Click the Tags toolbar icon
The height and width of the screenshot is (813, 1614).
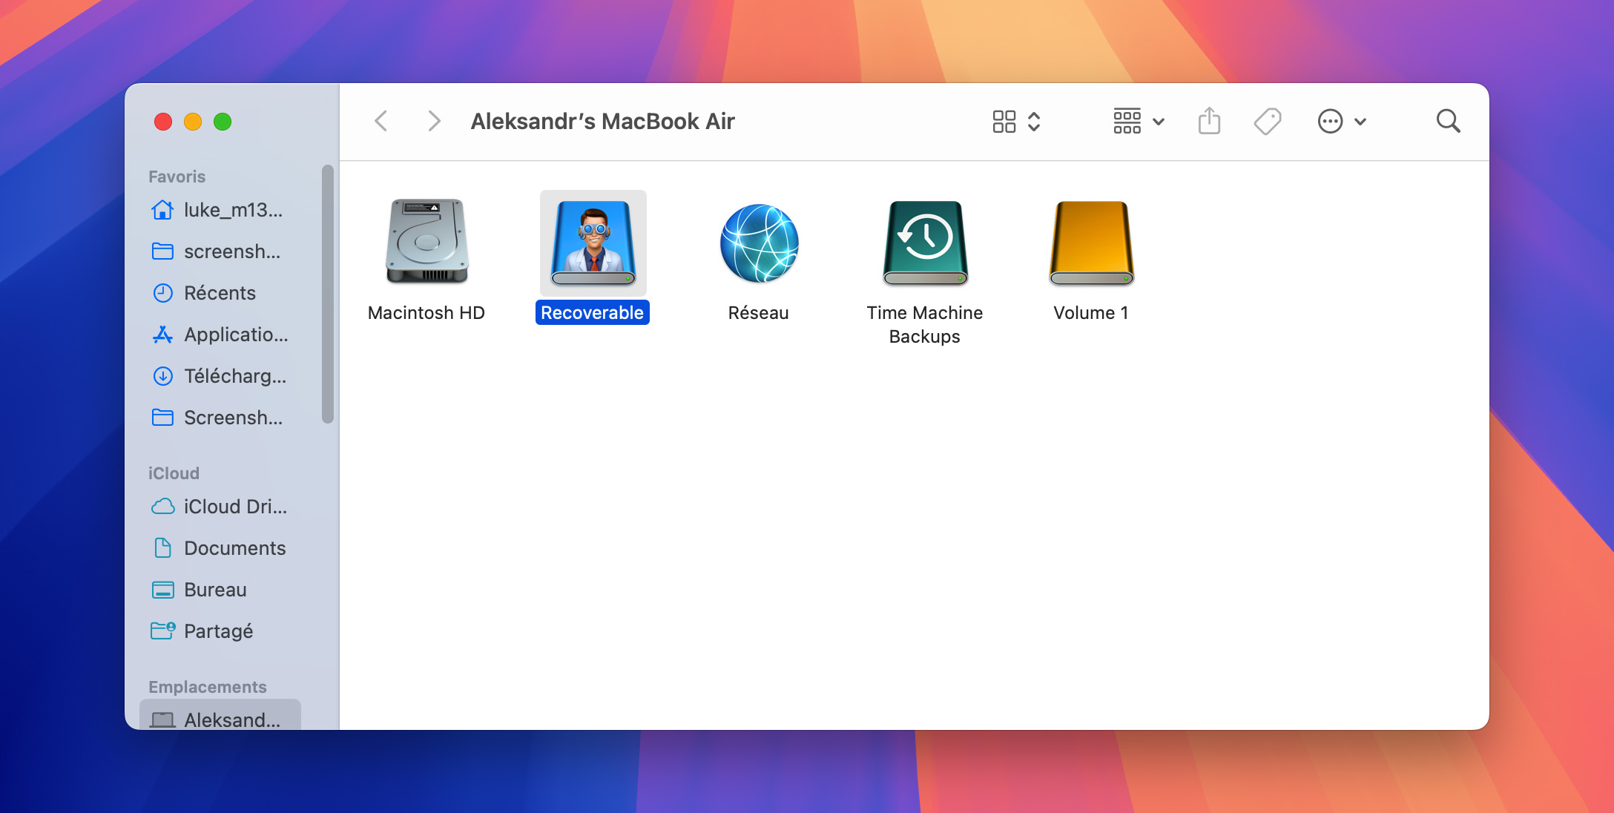[x=1268, y=121]
